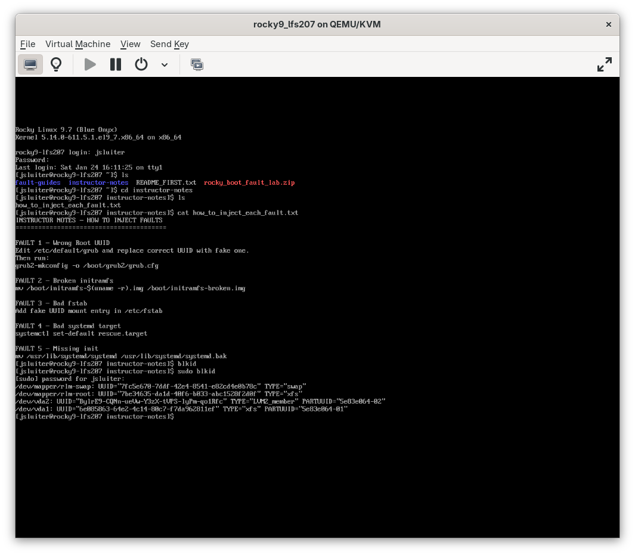Open virtual hardware details via the lightbulb icon
Screen dimensions: 635x555
56,64
